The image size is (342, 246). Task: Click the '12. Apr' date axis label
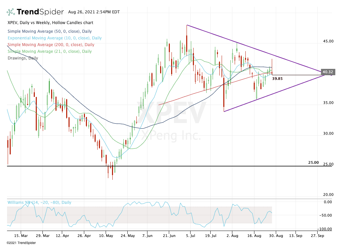tap(63, 236)
